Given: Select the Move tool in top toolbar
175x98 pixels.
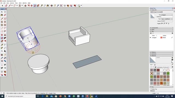Looking at the screenshot, I should point(32,5).
